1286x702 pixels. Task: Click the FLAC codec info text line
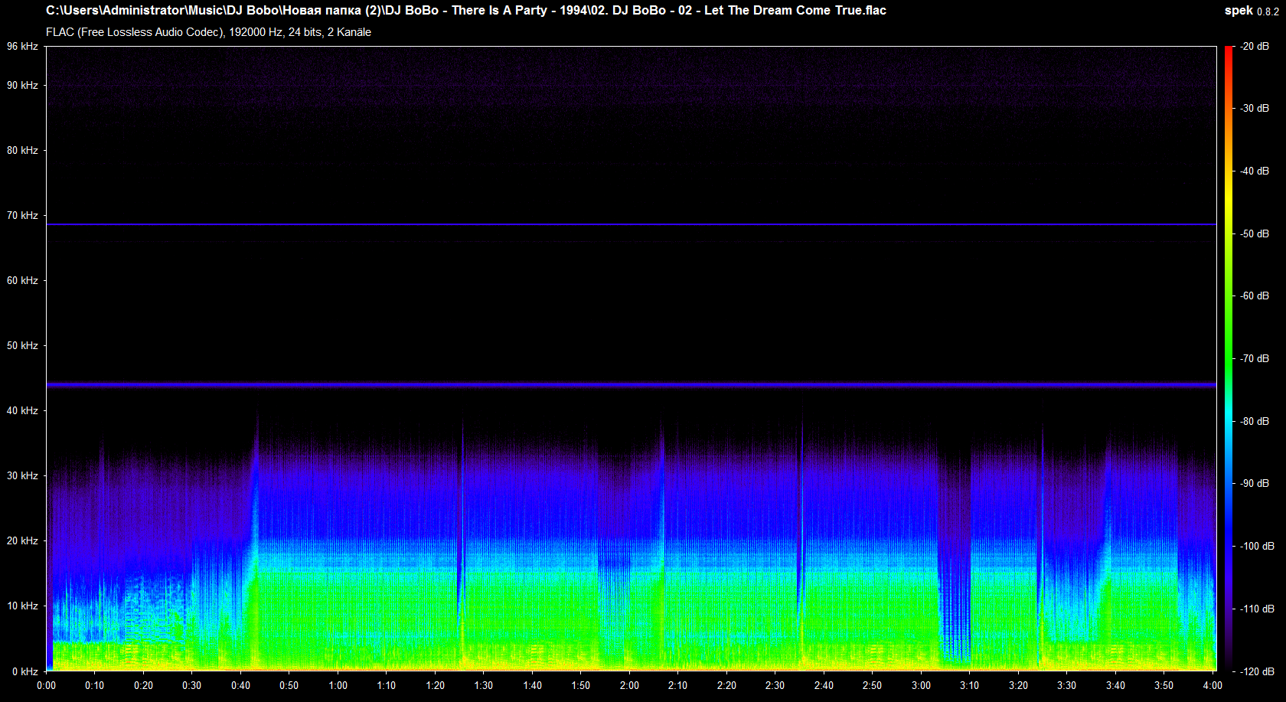(208, 32)
